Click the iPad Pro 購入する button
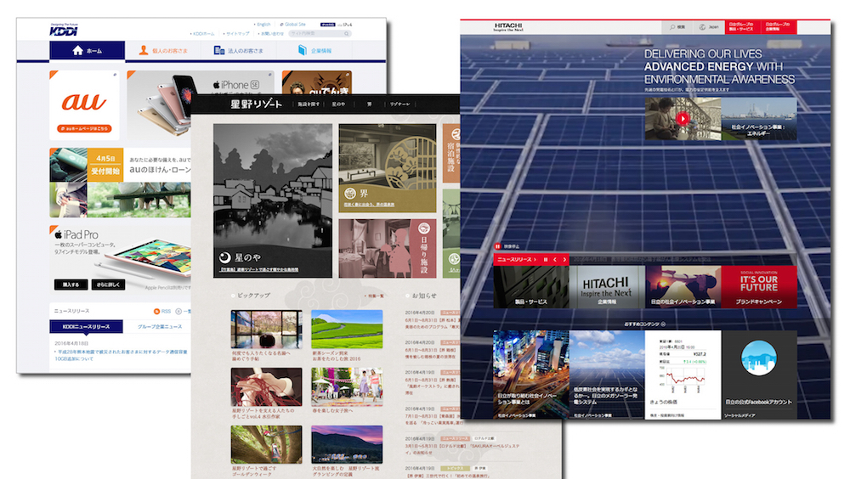The image size is (850, 479). click(x=71, y=285)
